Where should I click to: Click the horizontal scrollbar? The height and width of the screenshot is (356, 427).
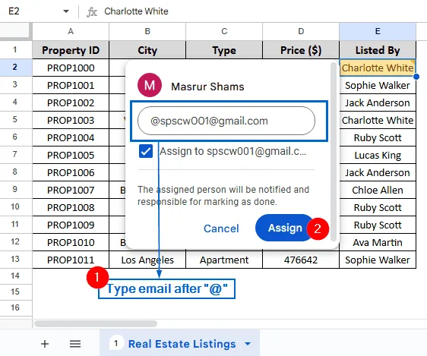(x=96, y=323)
